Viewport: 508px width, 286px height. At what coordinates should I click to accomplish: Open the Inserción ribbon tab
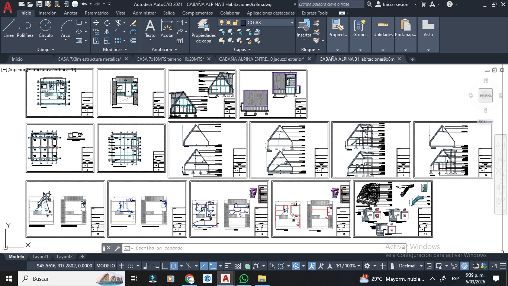point(48,13)
